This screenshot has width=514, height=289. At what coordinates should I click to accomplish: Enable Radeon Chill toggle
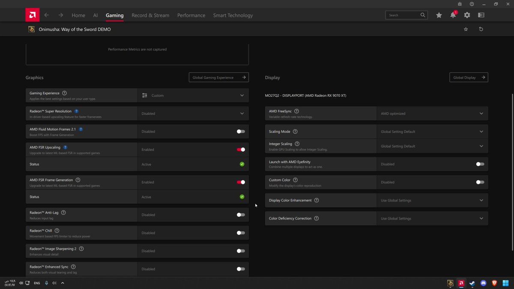[241, 233]
